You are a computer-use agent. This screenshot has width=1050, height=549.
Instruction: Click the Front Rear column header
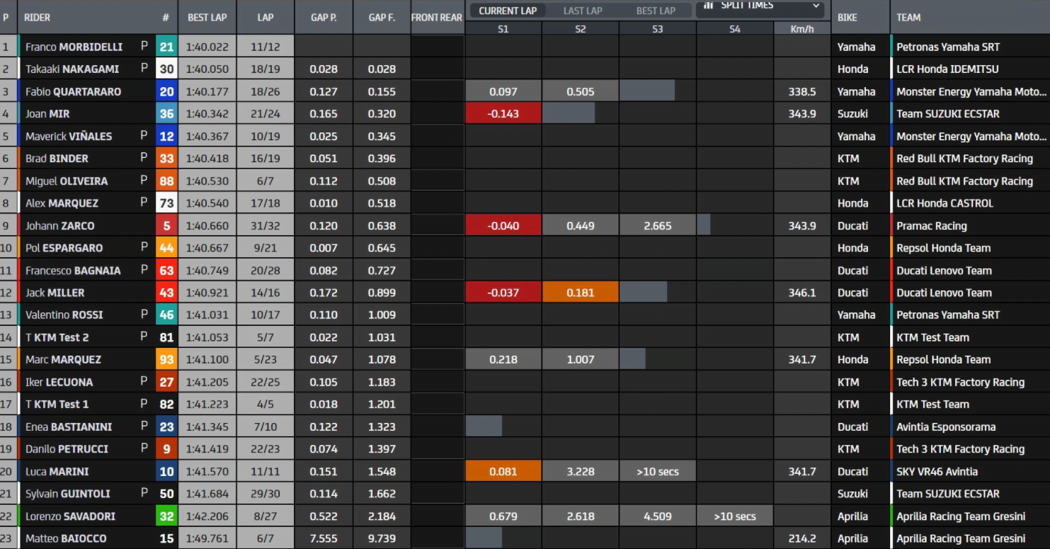436,18
